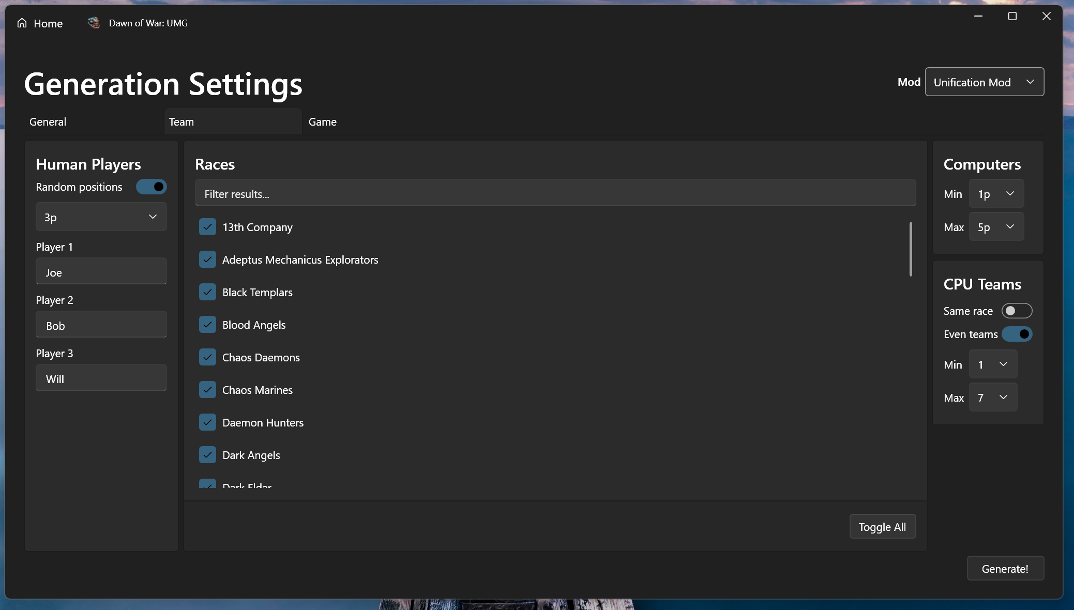Uncheck the Blood Angels checkbox
The image size is (1074, 610).
coord(207,325)
